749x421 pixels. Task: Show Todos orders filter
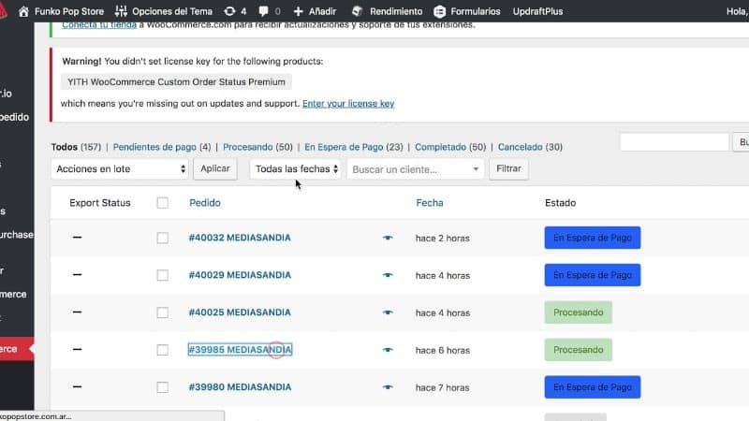point(64,147)
